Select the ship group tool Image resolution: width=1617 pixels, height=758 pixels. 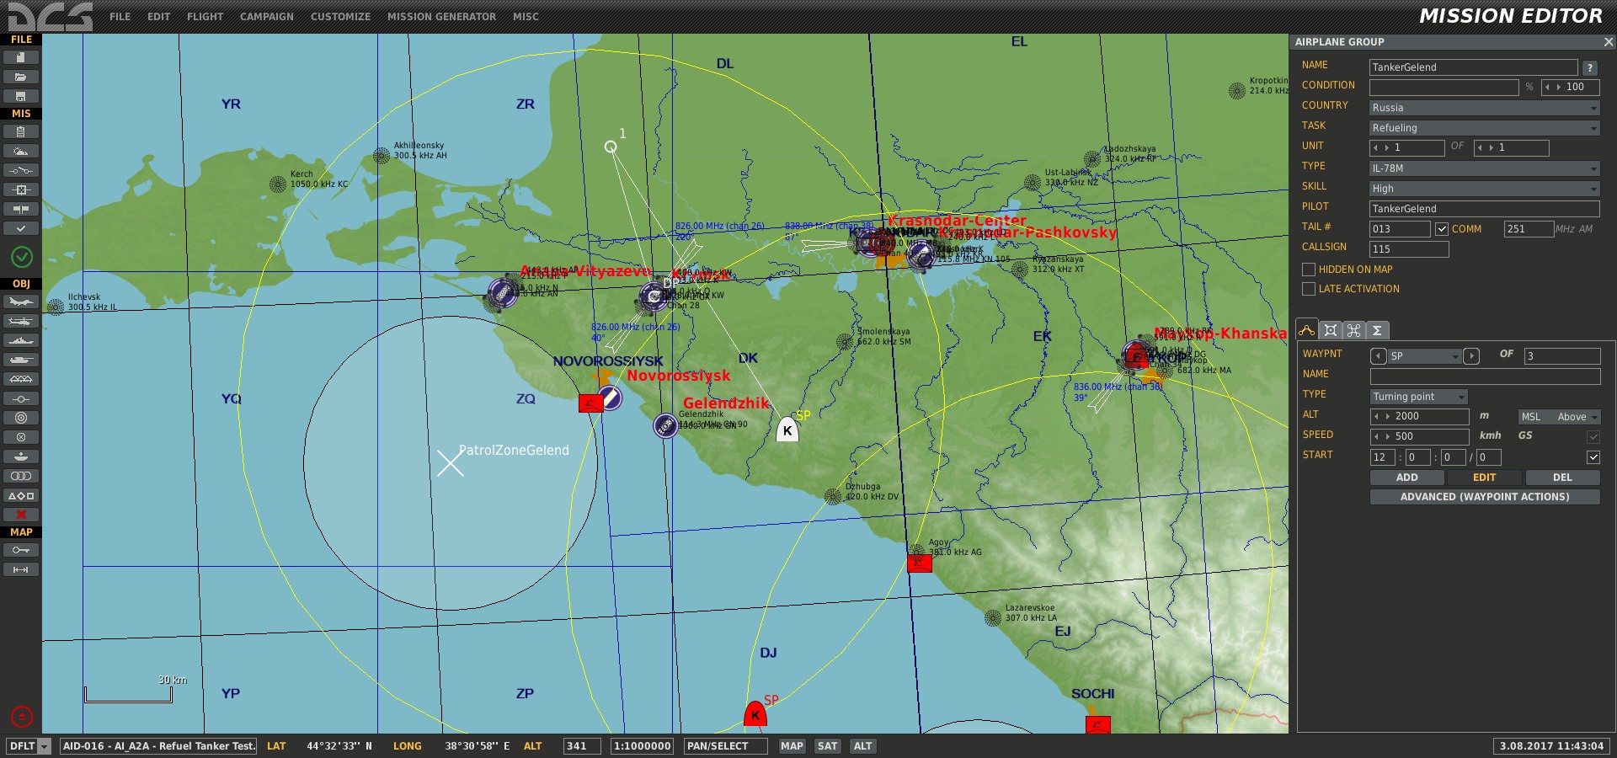click(x=21, y=340)
